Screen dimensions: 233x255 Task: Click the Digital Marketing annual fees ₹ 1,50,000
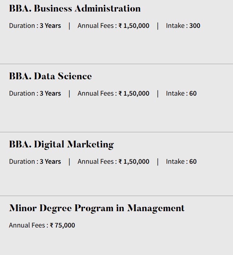click(x=134, y=162)
